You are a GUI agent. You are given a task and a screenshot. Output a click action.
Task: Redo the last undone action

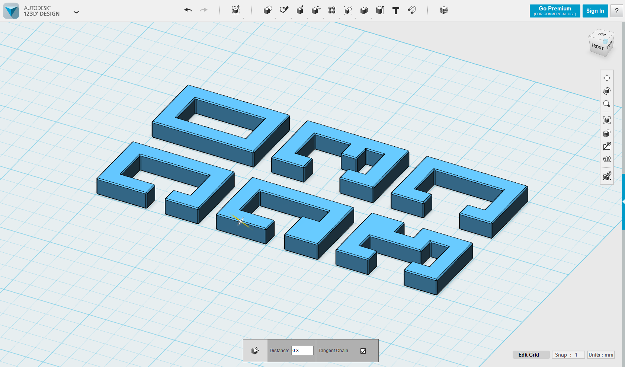click(203, 10)
